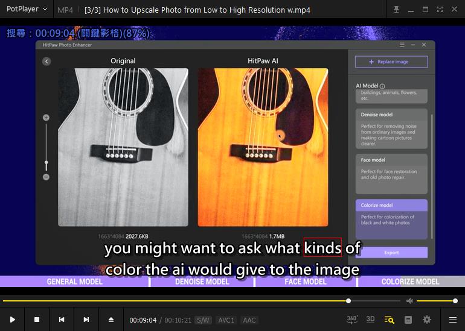Close the HitPaw Photo Enhancer window
Image resolution: width=465 pixels, height=331 pixels.
pyautogui.click(x=424, y=45)
